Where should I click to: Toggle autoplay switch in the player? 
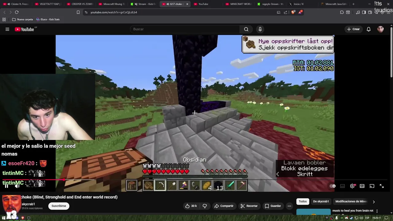coord(333,186)
